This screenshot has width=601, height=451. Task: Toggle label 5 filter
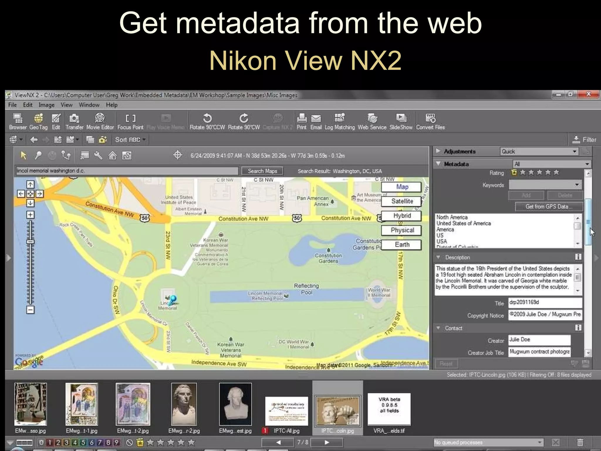83,442
